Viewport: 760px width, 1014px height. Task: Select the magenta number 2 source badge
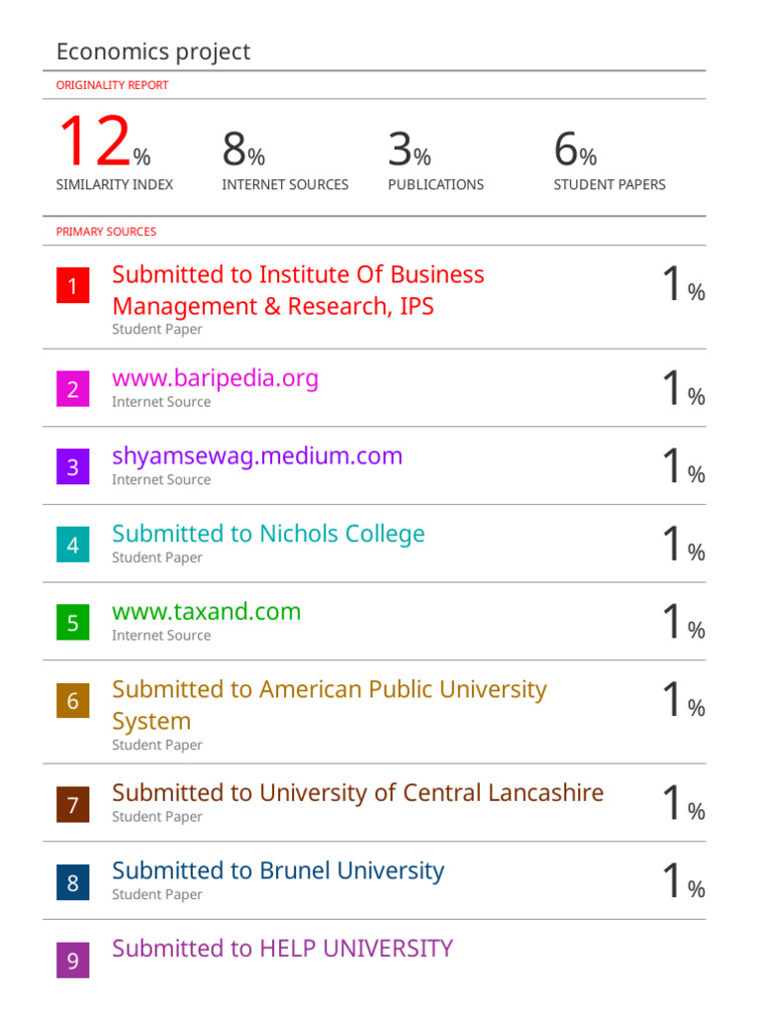(72, 389)
